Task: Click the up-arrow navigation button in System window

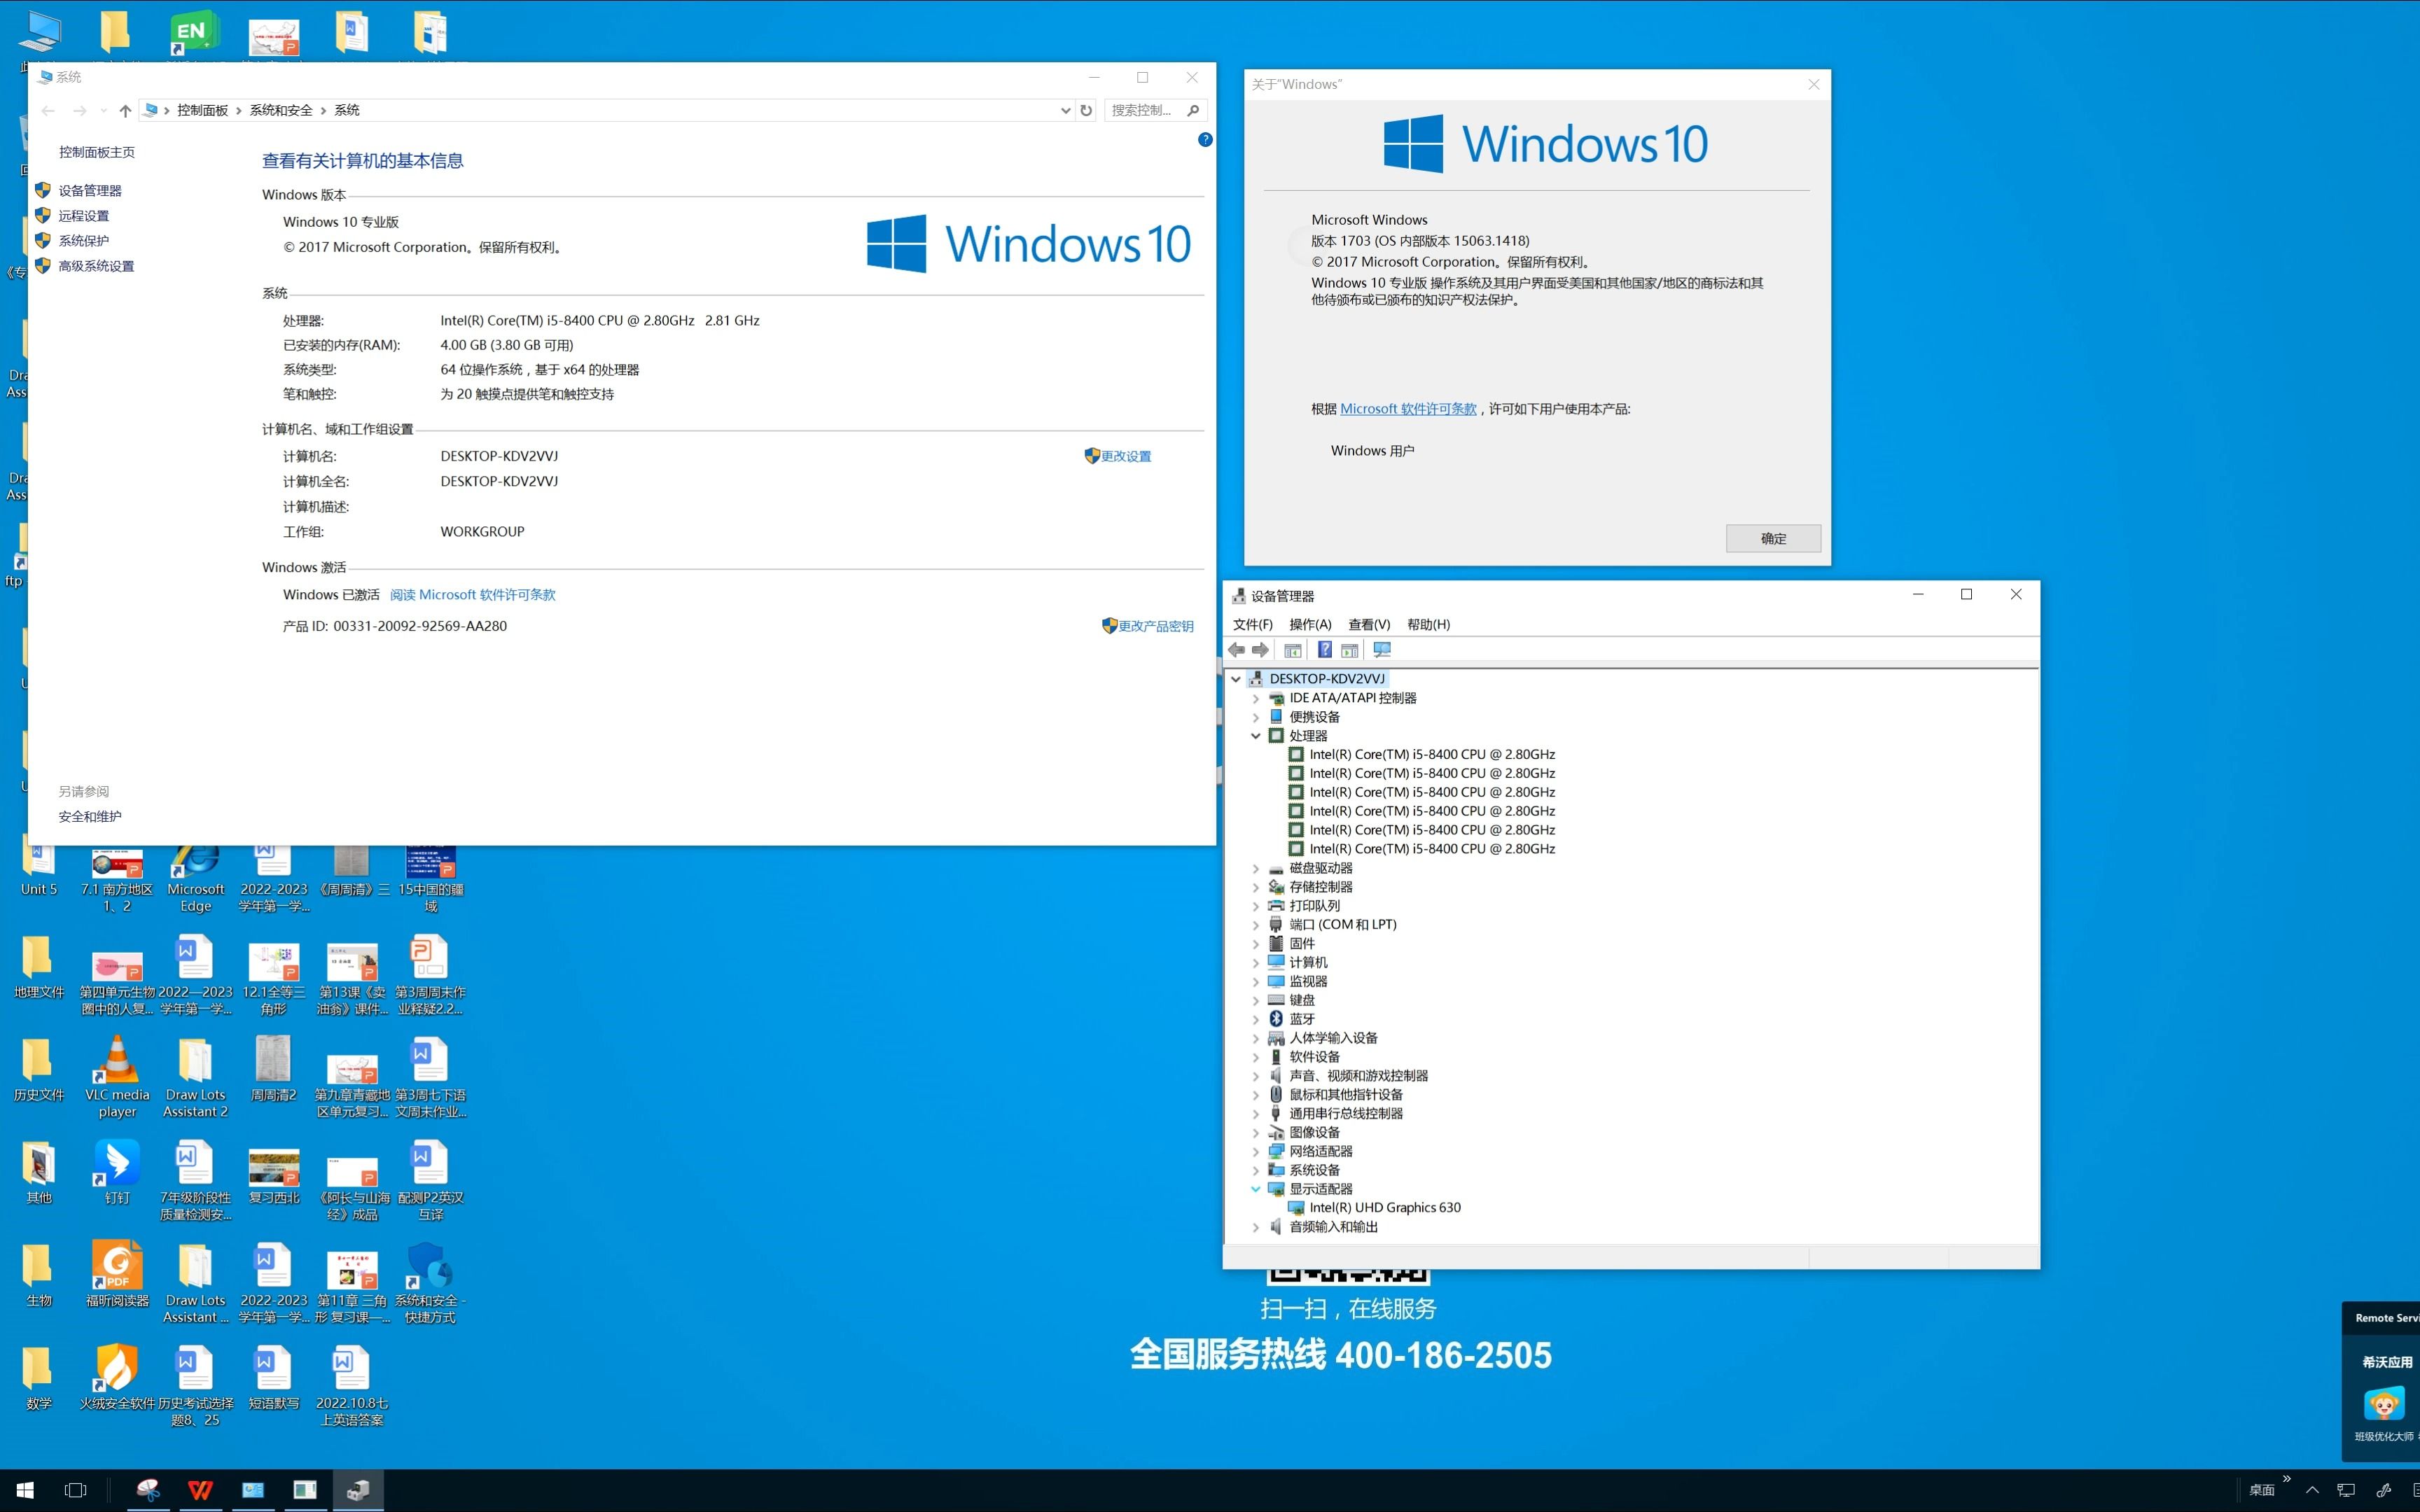Action: (x=125, y=110)
